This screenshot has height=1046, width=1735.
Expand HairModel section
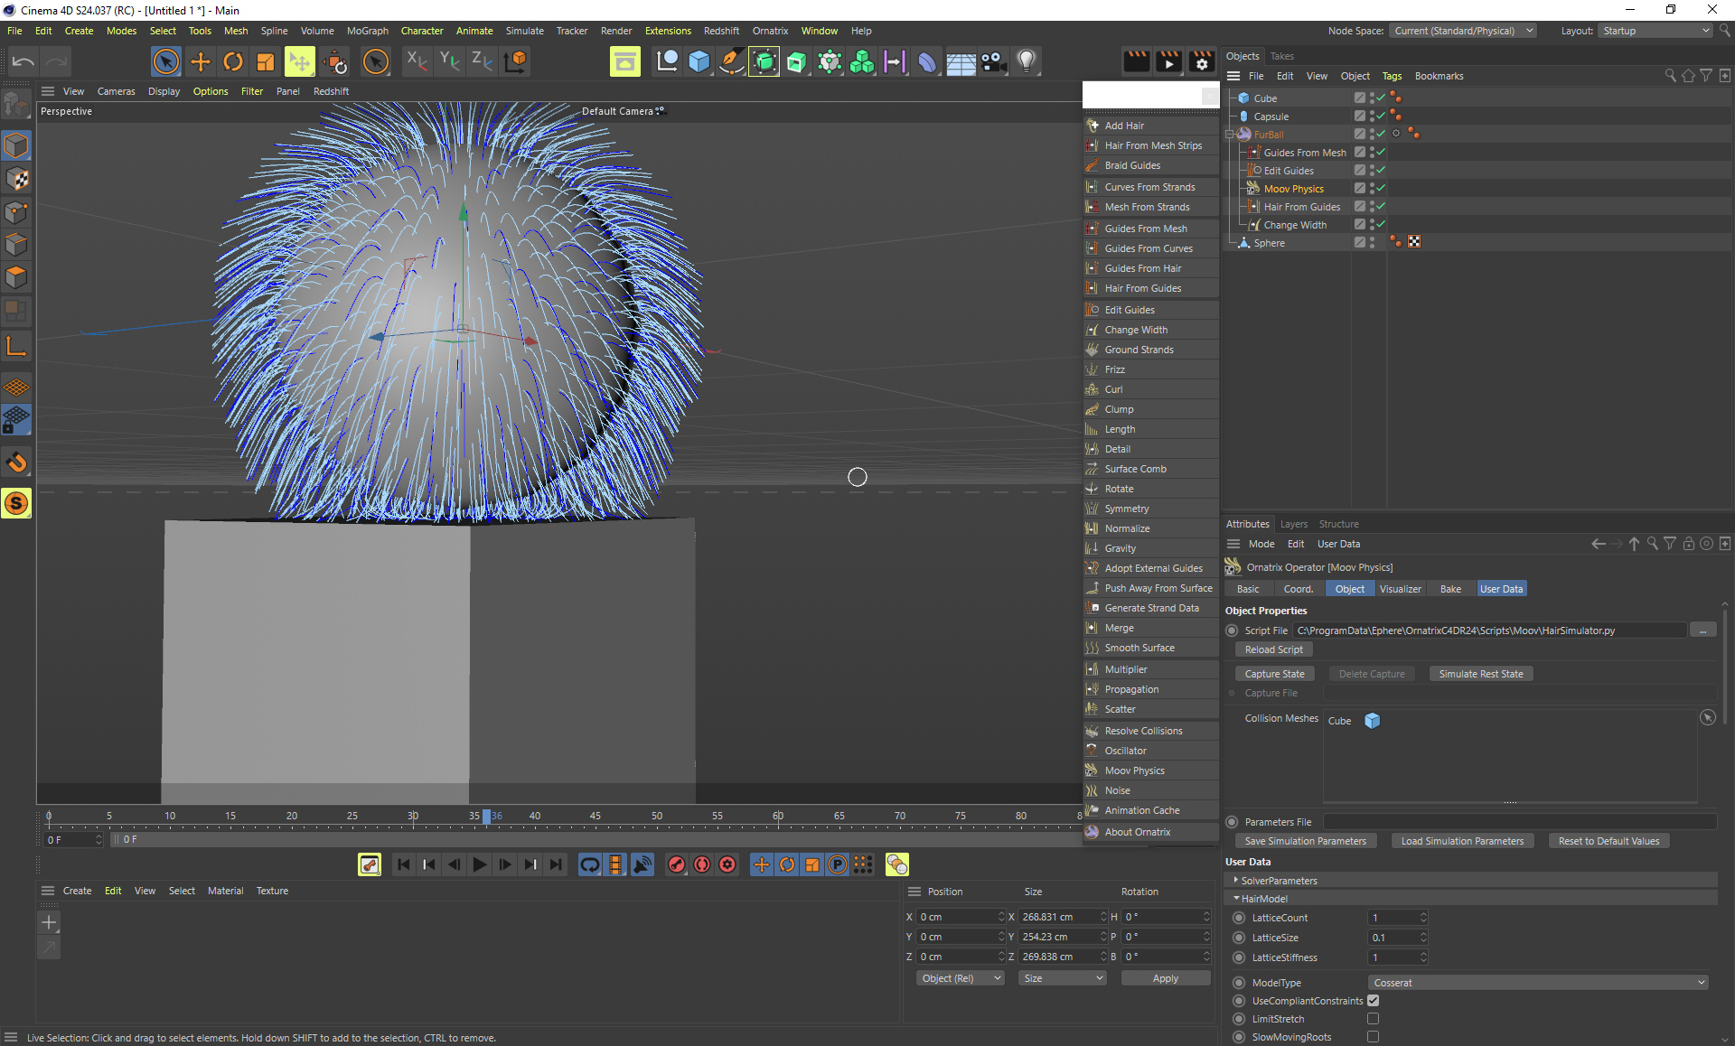1237,897
